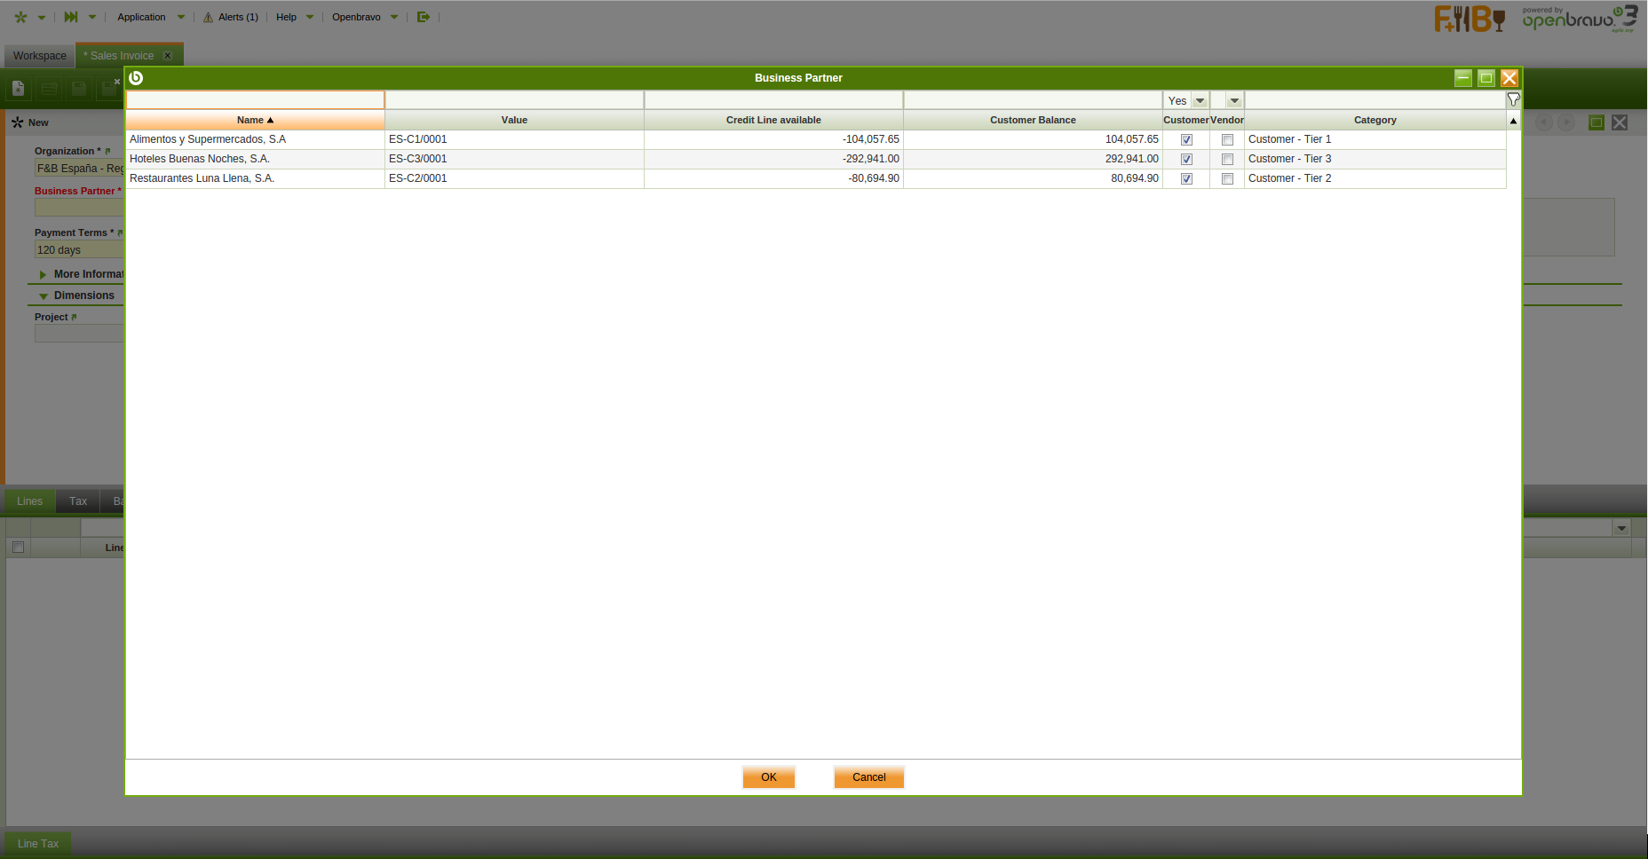Click the filter funnel icon in Business Partner grid

click(1513, 99)
